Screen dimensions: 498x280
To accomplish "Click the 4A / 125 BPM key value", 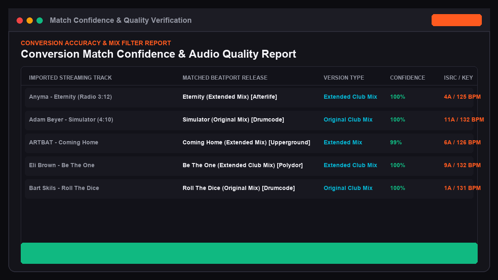I will coord(462,97).
